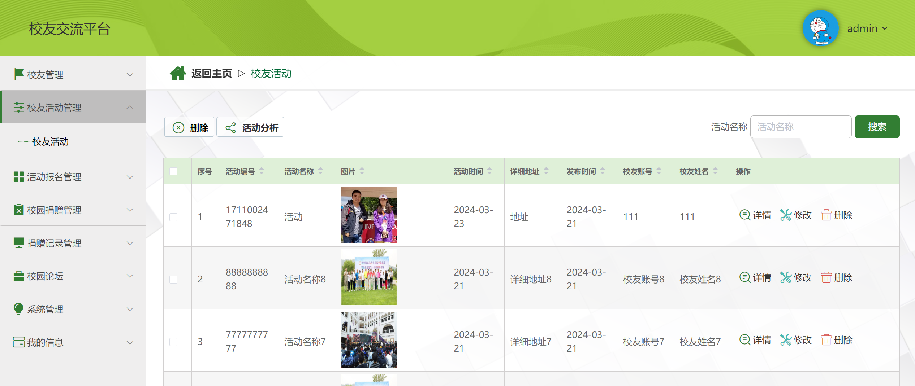Image resolution: width=915 pixels, height=386 pixels.
Task: Sort by 活动编号 column arrows
Action: (x=262, y=171)
